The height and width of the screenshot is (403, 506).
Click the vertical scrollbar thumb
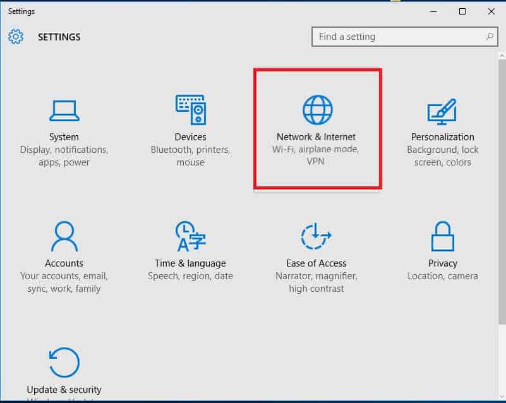[x=502, y=189]
